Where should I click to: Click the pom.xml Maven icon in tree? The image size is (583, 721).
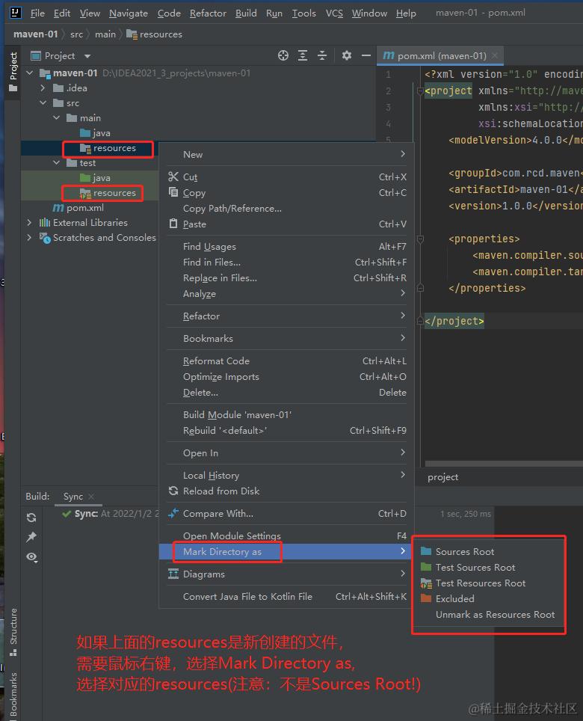[58, 208]
